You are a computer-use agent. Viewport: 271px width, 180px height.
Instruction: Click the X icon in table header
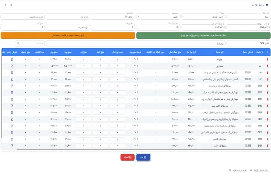click(267, 52)
